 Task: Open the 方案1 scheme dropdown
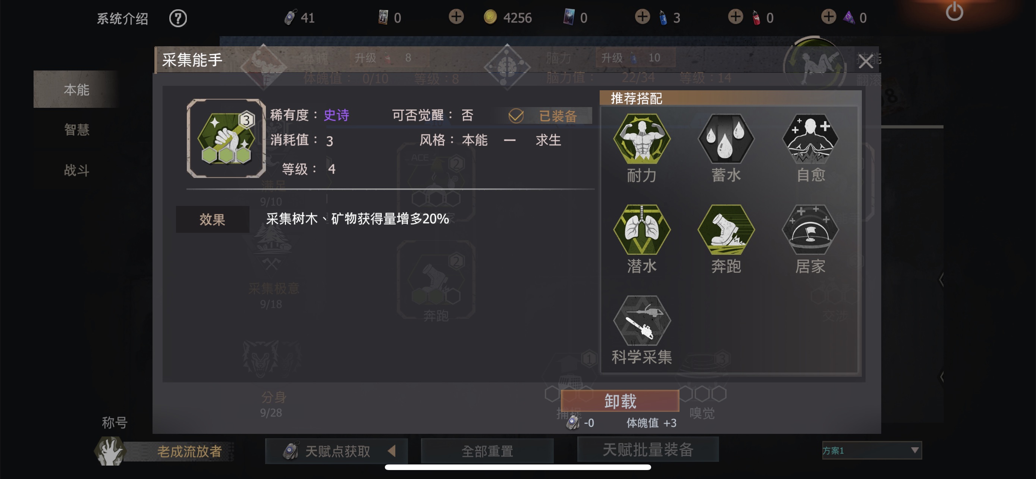tap(872, 450)
